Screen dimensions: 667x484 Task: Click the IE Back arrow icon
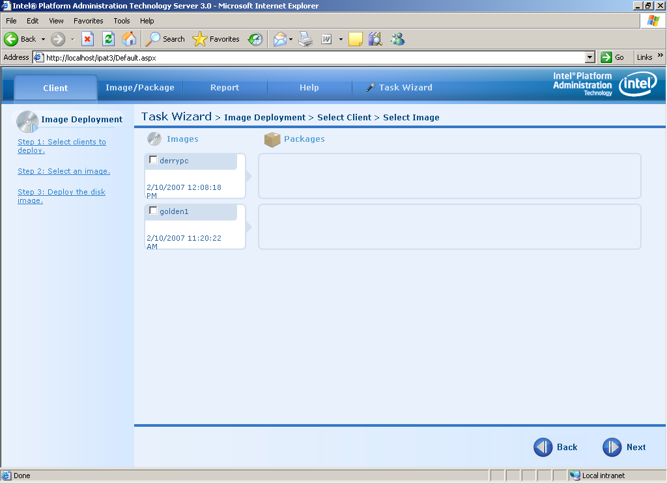coord(11,39)
